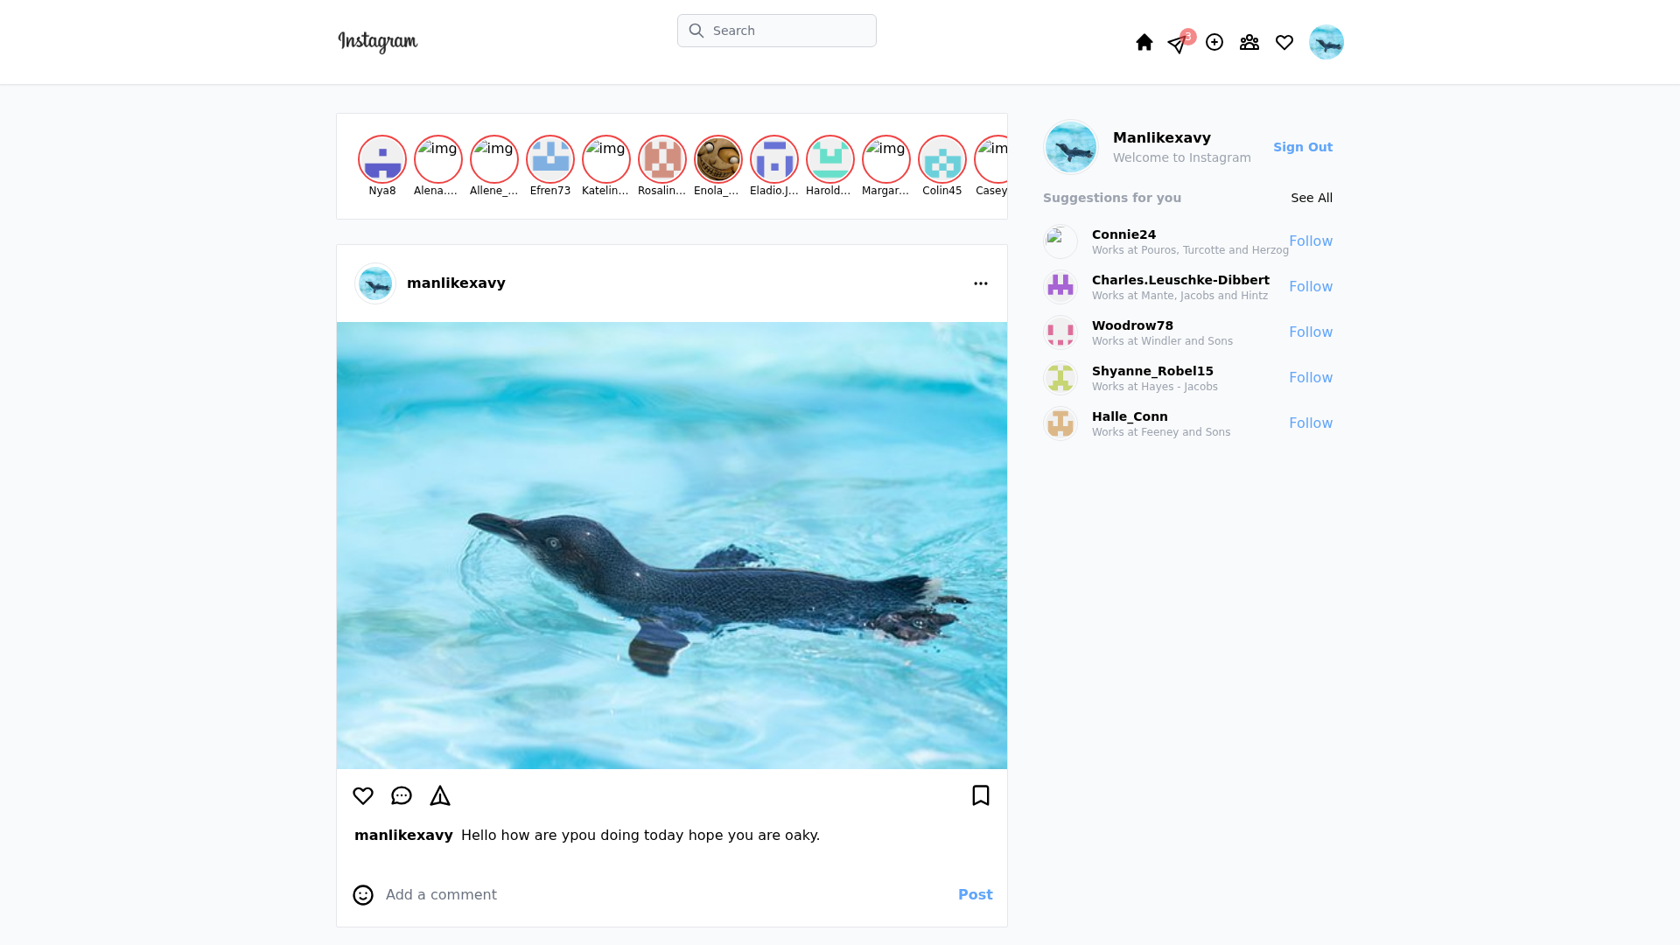The height and width of the screenshot is (945, 1680).
Task: Follow Woodrow78 from suggestions
Action: (x=1310, y=332)
